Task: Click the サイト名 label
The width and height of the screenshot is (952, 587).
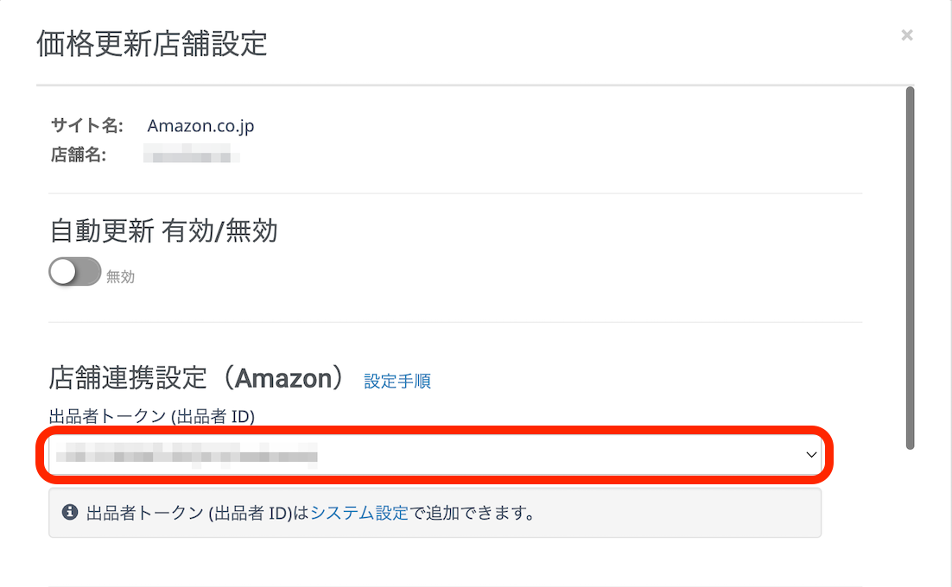Action: [x=88, y=126]
